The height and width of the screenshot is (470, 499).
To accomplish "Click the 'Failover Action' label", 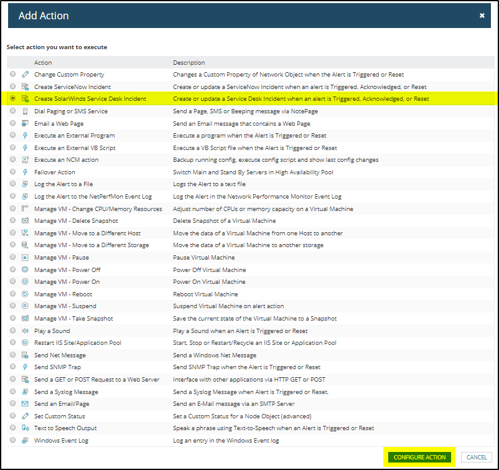I will click(x=55, y=172).
